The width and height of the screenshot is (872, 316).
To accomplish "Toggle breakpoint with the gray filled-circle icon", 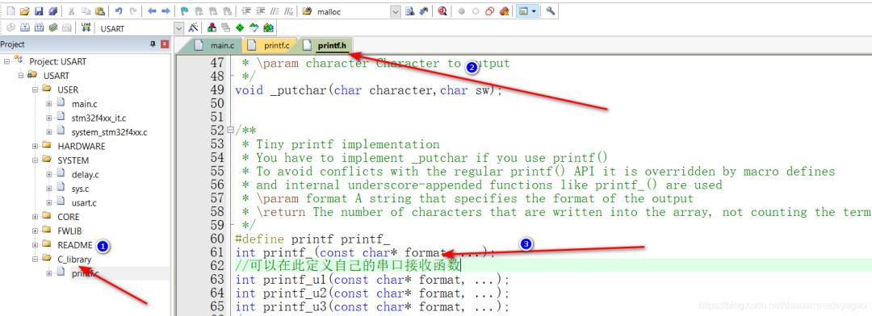I will coord(461,11).
